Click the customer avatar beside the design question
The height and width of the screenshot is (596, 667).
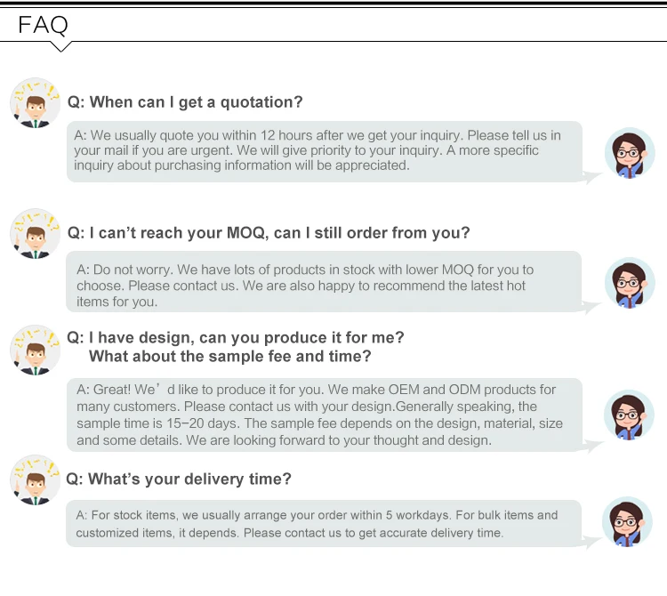[x=35, y=349]
